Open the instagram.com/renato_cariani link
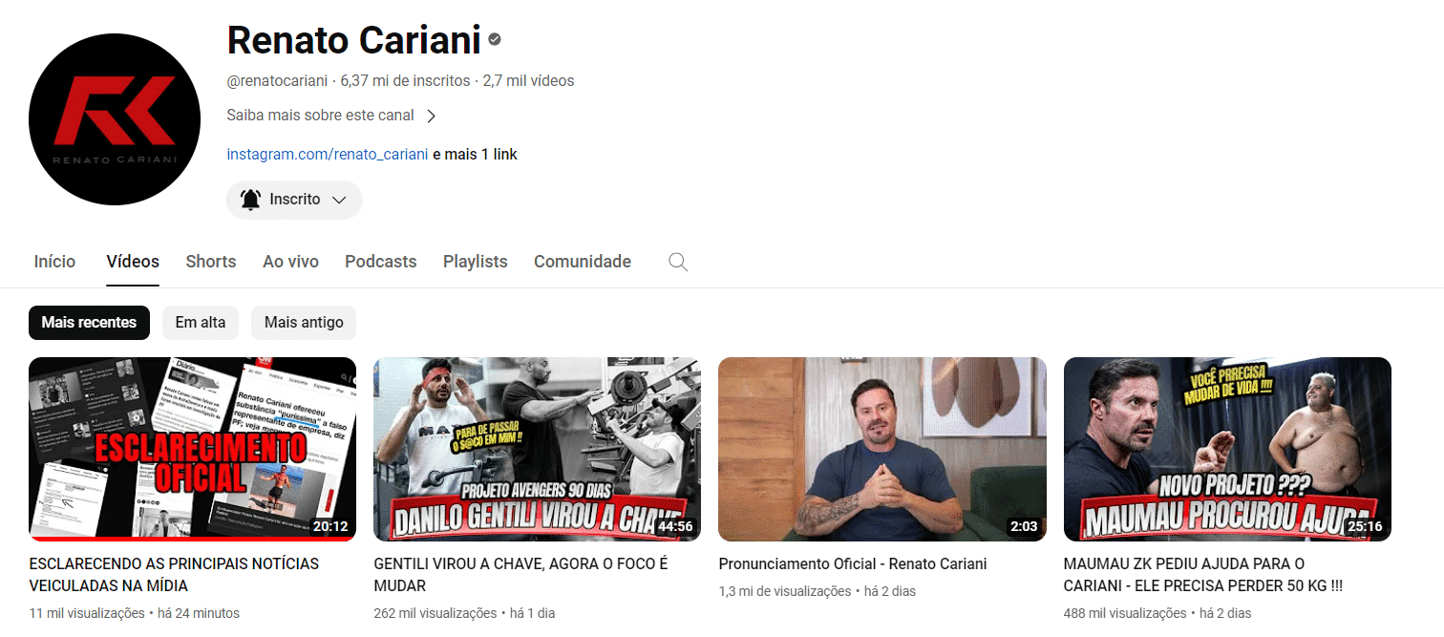The image size is (1444, 637). [x=327, y=153]
